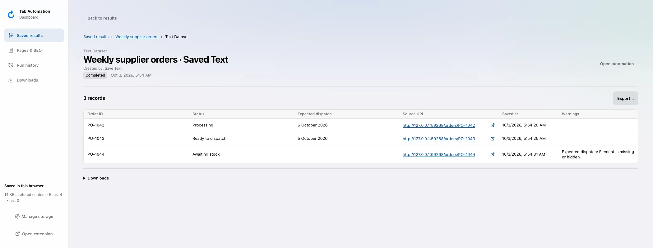Click the Open automation button

coord(617,64)
